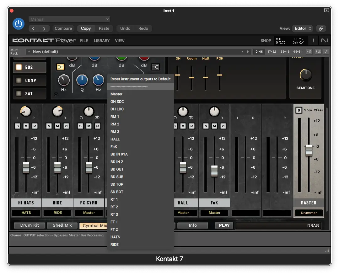The width and height of the screenshot is (339, 274).
Task: Open RIDE channel output selector
Action: [x=57, y=213]
